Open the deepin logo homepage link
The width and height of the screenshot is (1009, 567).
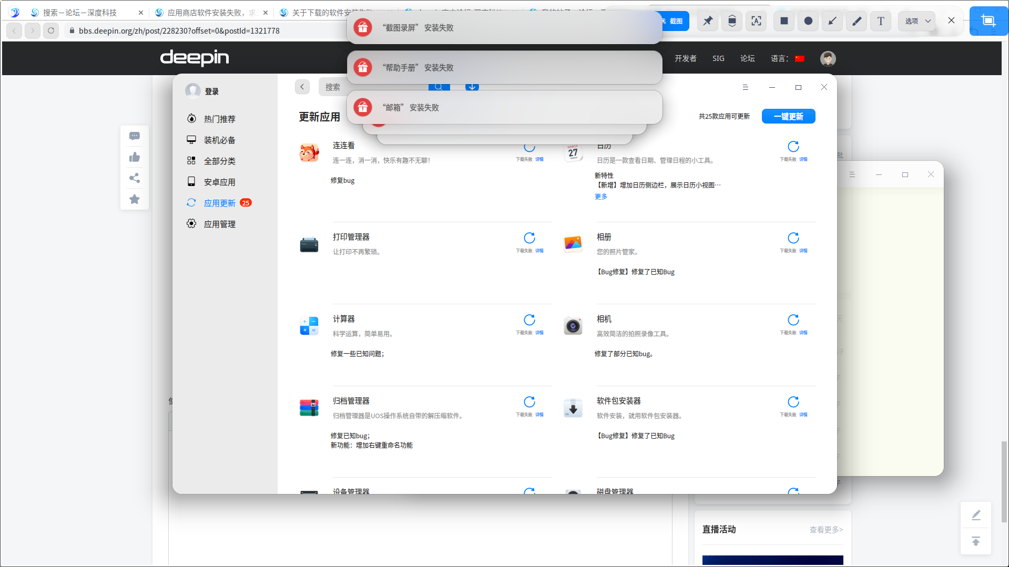pyautogui.click(x=195, y=58)
